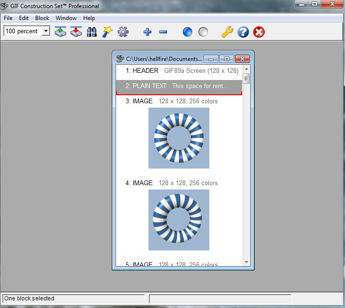This screenshot has height=308, width=345.
Task: Open the Help menu
Action: [x=89, y=18]
